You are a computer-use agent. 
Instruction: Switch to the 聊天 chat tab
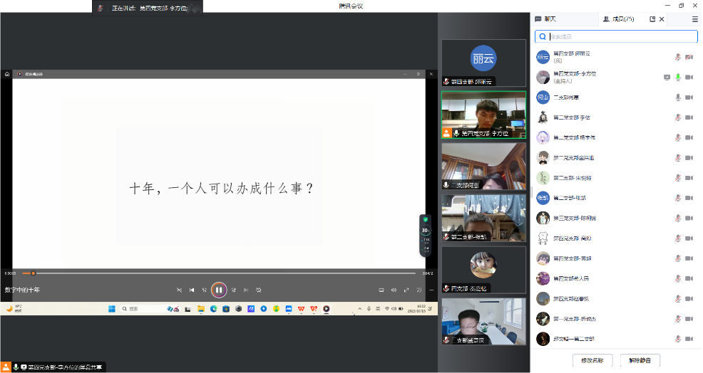click(545, 19)
